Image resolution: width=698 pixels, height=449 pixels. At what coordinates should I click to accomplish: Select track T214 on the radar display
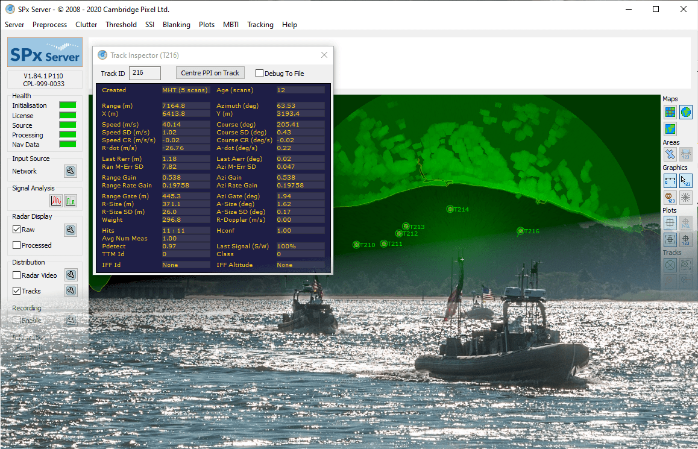pyautogui.click(x=450, y=209)
